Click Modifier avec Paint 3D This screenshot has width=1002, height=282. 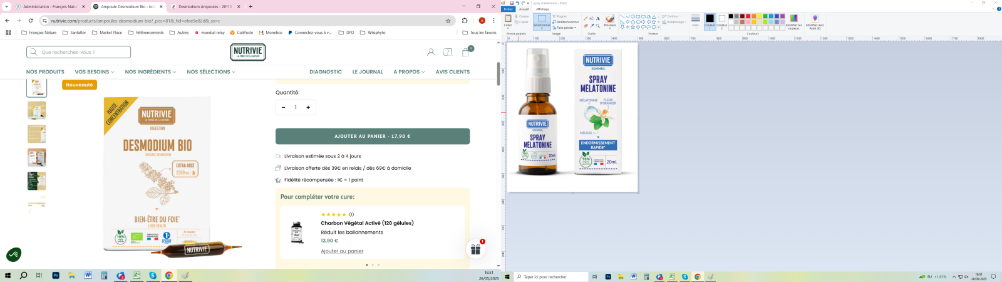tap(815, 22)
